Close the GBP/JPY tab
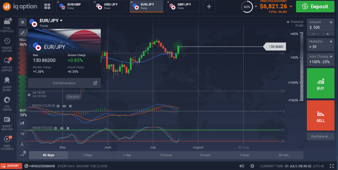The image size is (338, 170). (168, 2)
